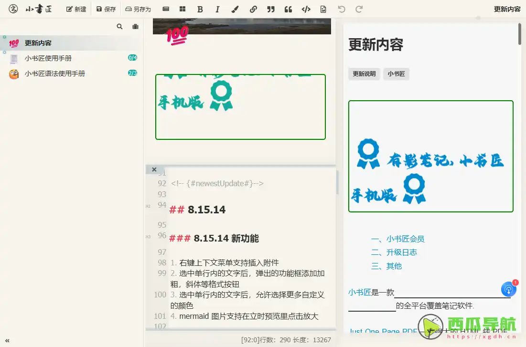Select the paintbrush color tool
This screenshot has width=526, height=347.
click(235, 9)
